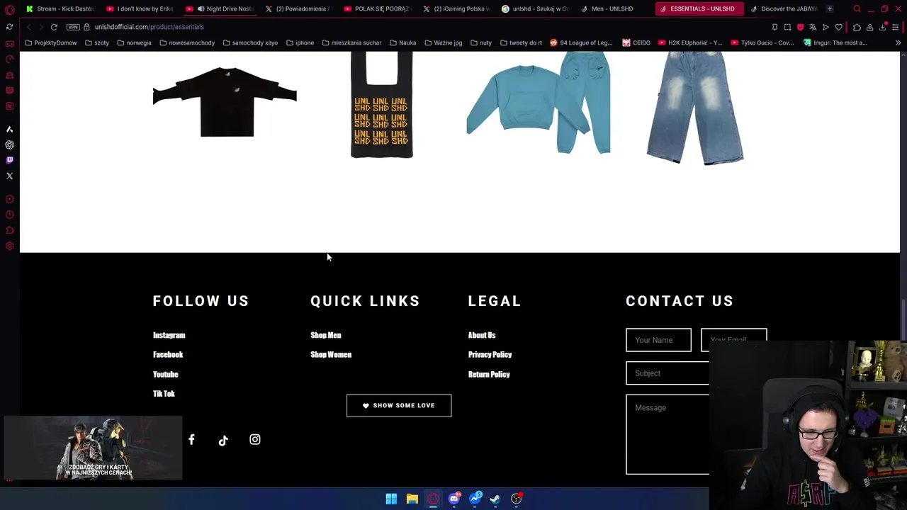Focus the Subject input field
The height and width of the screenshot is (510, 907).
667,373
